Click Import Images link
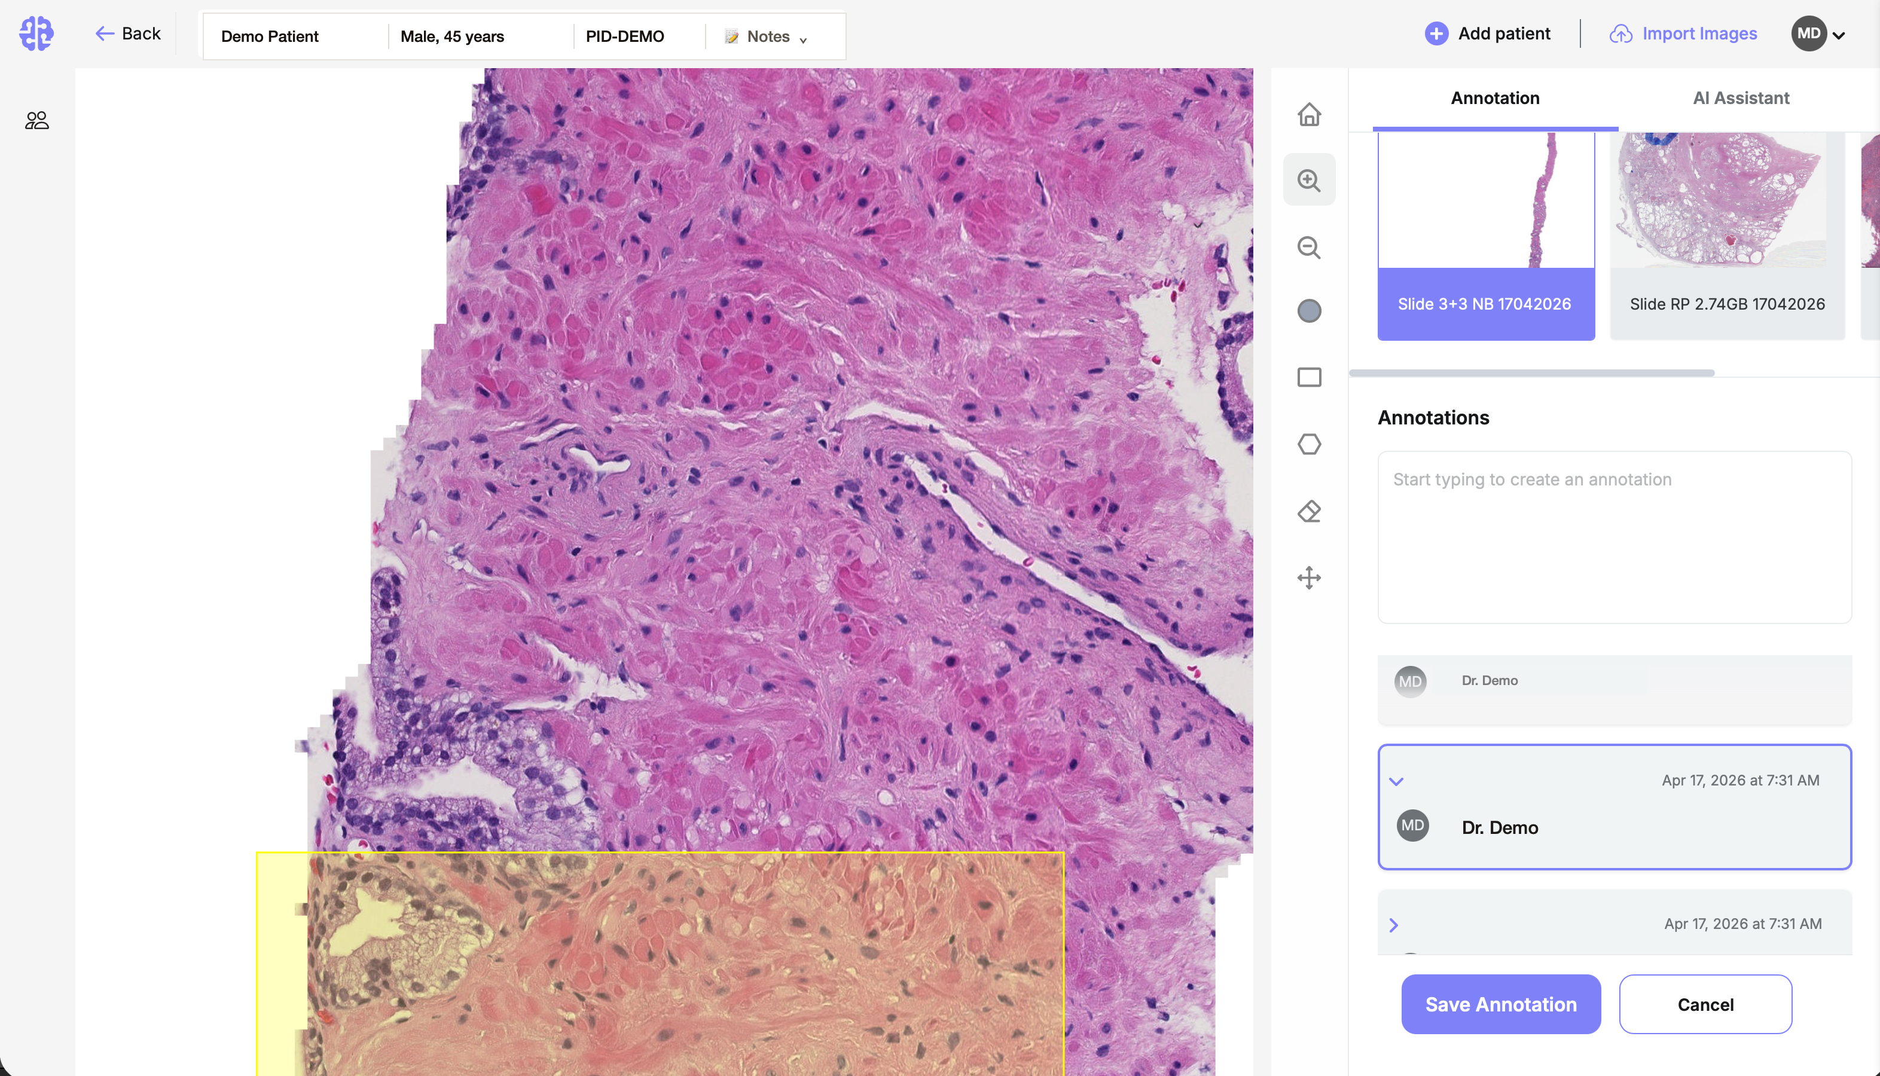 click(x=1683, y=33)
